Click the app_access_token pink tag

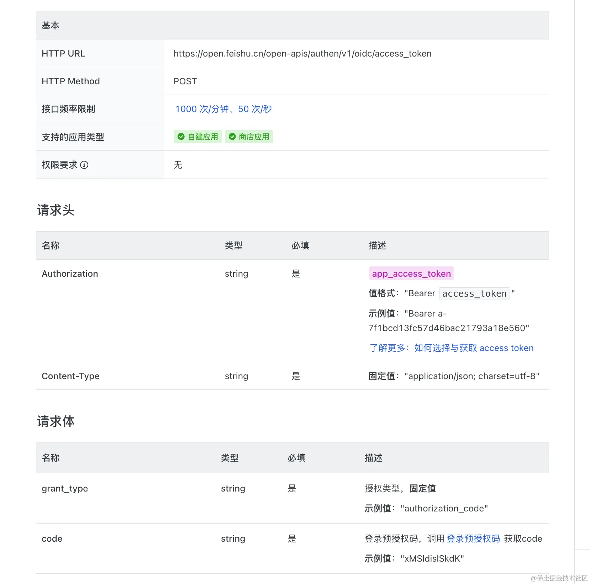tap(411, 274)
